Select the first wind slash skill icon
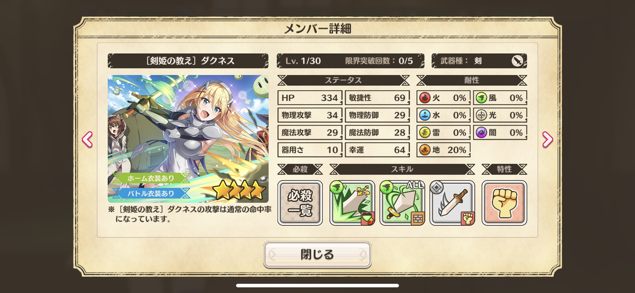Image resolution: width=635 pixels, height=293 pixels. [x=352, y=203]
